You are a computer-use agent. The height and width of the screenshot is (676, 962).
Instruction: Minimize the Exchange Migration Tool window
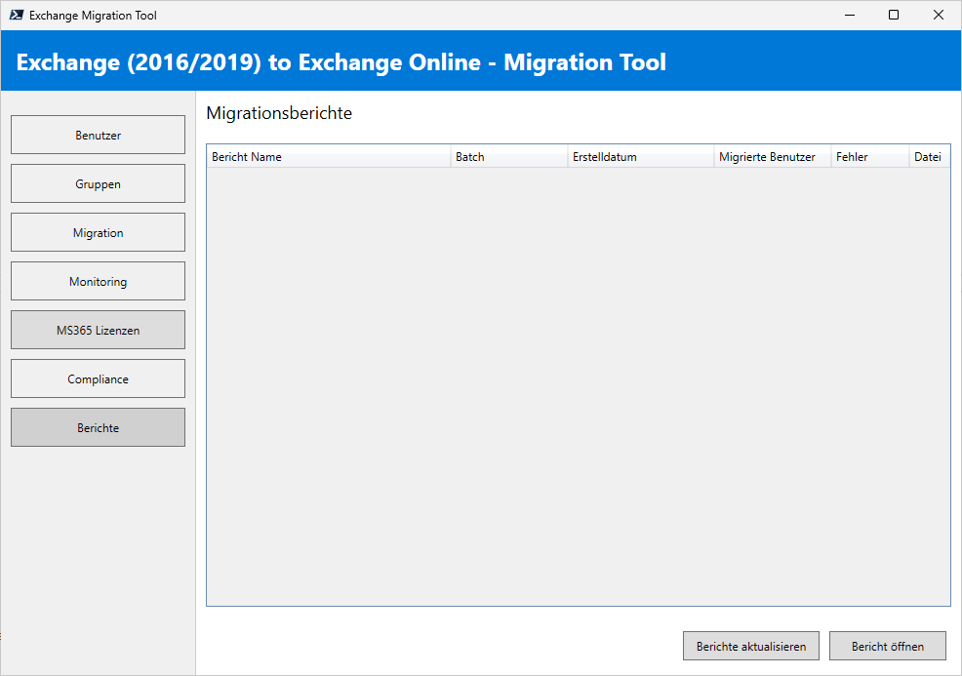point(849,15)
